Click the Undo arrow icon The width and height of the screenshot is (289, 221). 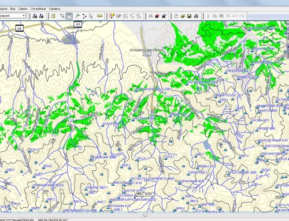235,16
